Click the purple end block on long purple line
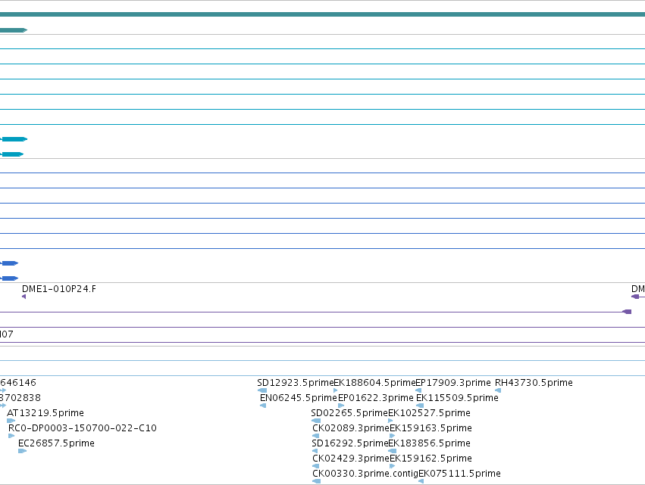Viewport: 645px width, 485px height. point(627,312)
